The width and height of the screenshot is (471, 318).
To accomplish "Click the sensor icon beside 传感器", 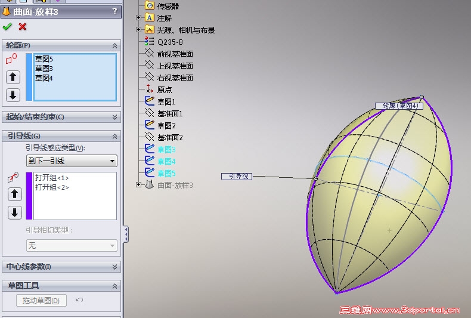I will [150, 5].
